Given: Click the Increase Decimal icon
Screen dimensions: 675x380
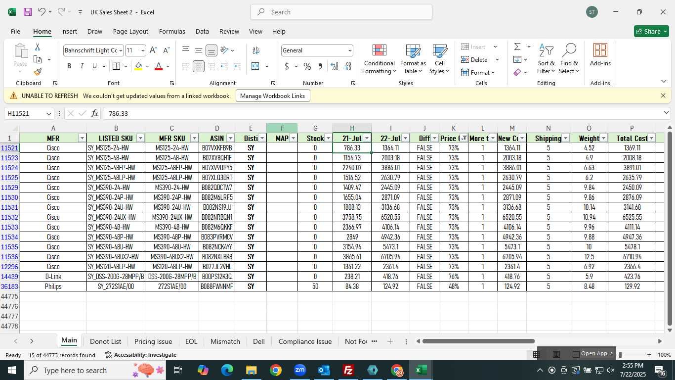Looking at the screenshot, I should [335, 66].
